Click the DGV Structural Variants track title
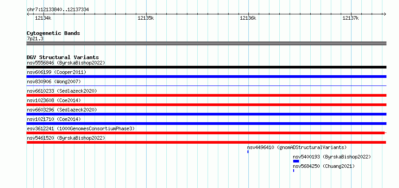 pyautogui.click(x=63, y=57)
